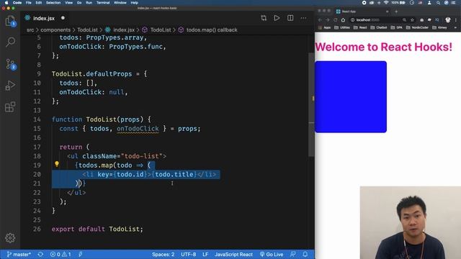Screen dimensions: 461x259
Task: Open the File menu
Action: tap(29, 3)
